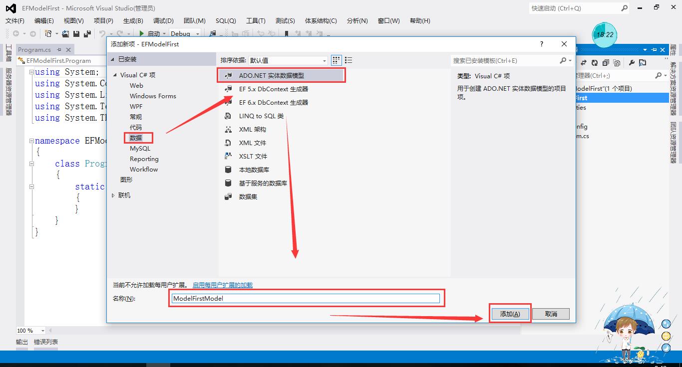Open the 文件(F) menu
The height and width of the screenshot is (367, 682).
pos(15,20)
